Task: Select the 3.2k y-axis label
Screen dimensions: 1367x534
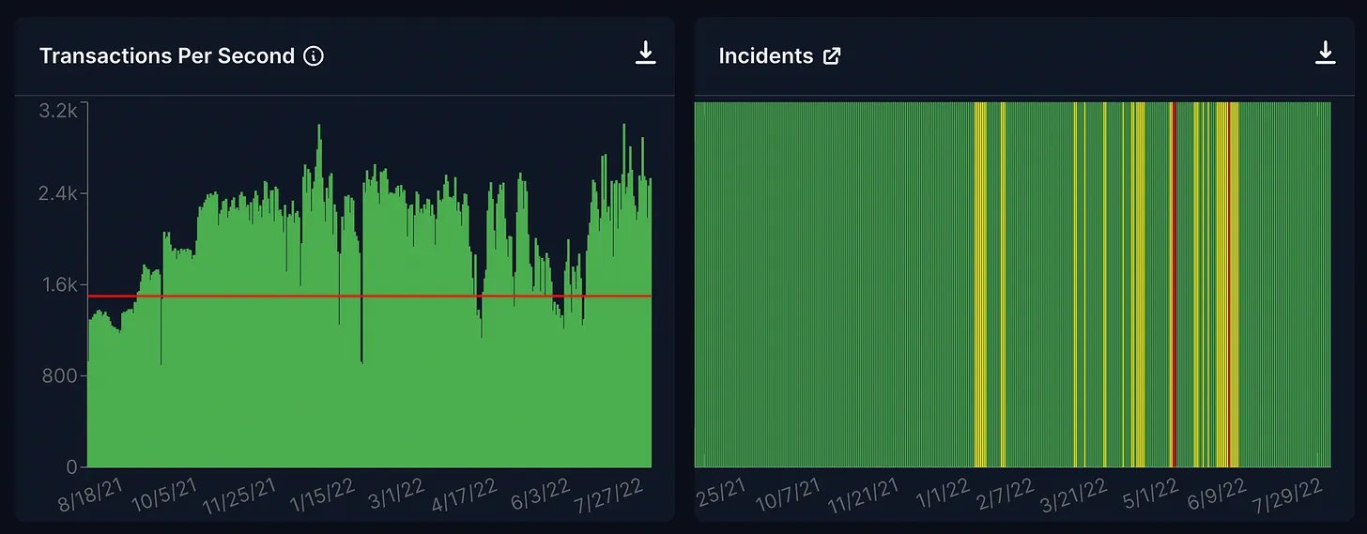Action: 58,111
